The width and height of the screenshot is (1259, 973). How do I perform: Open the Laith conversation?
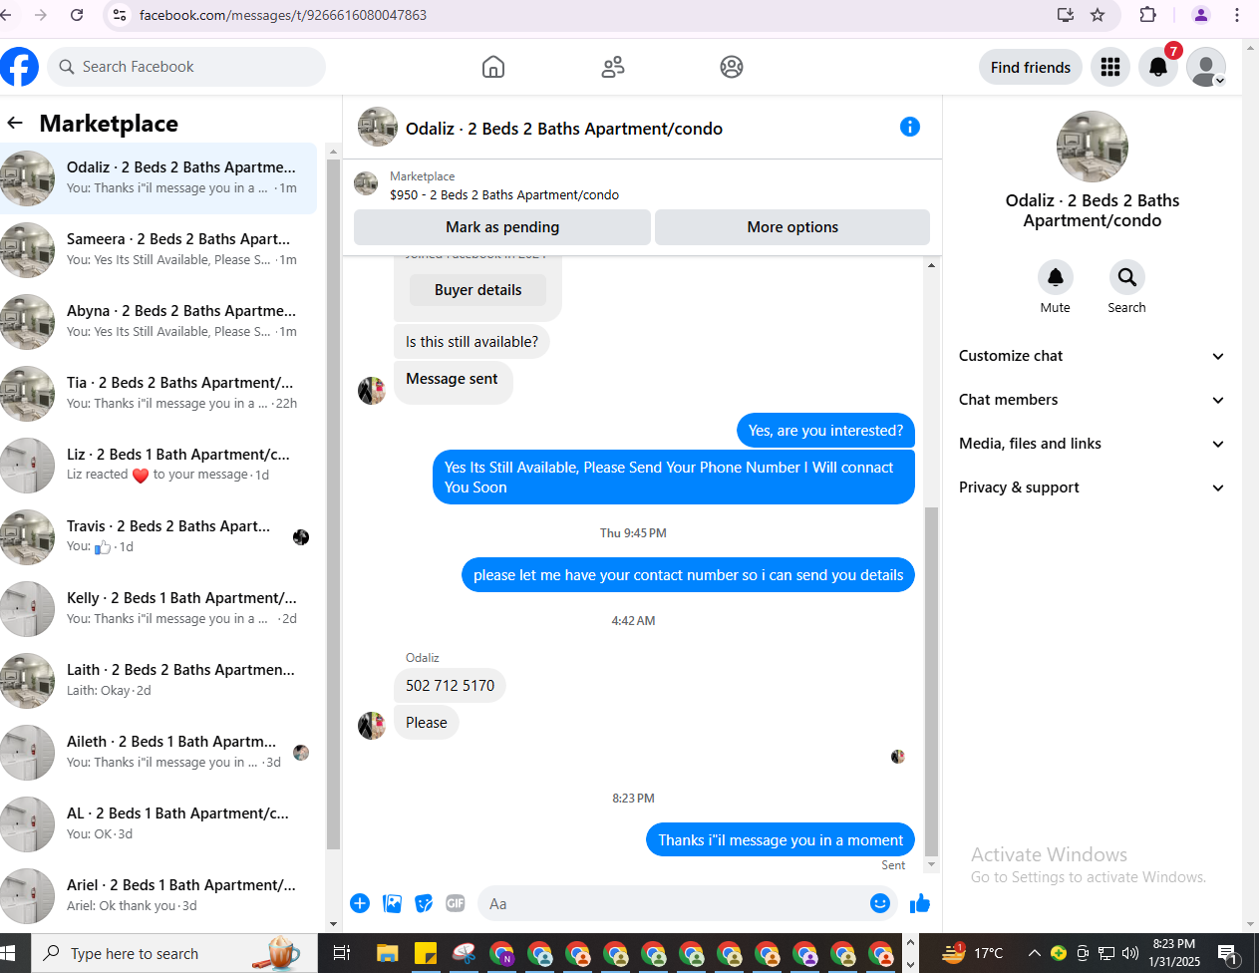158,681
